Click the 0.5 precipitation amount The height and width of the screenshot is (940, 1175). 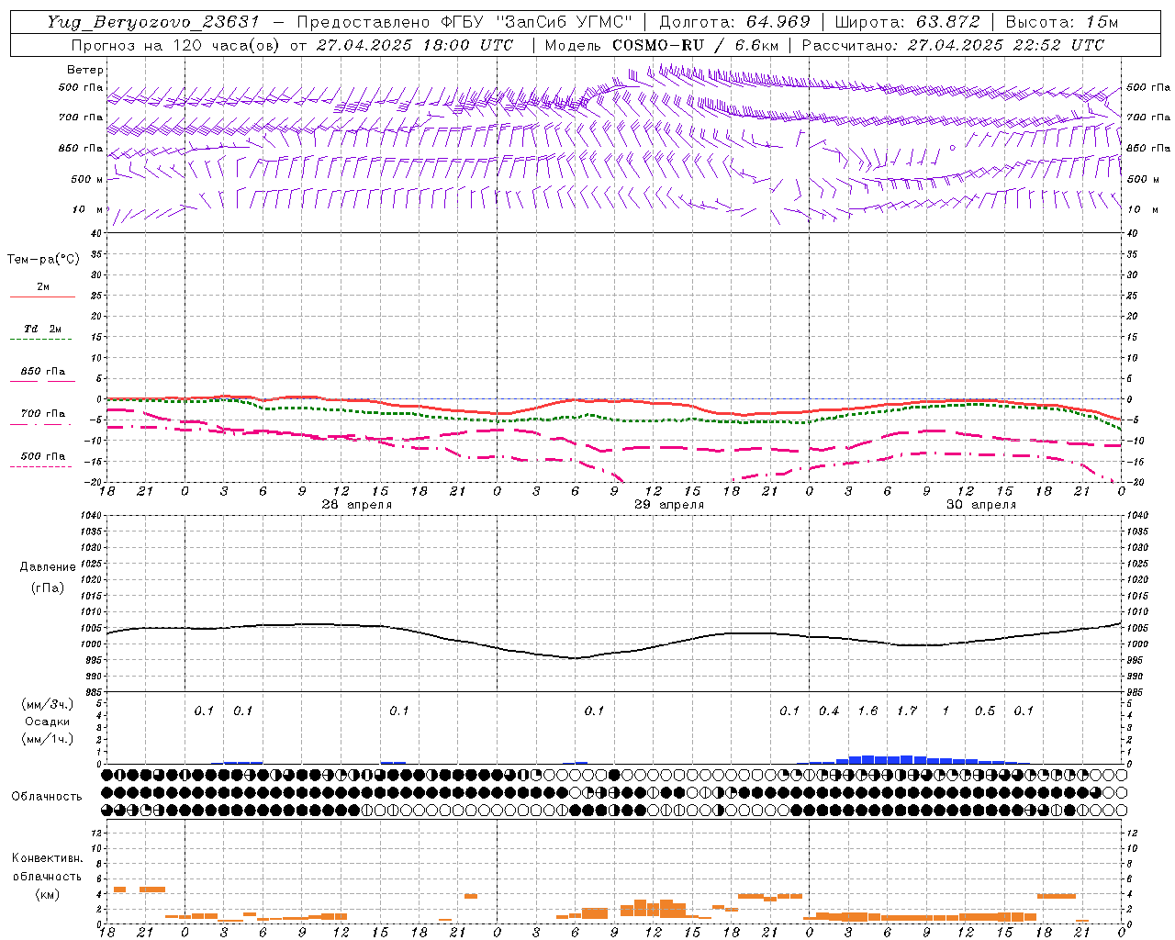pos(985,711)
